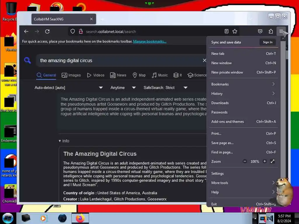Clear the search query with the X
The width and height of the screenshot is (299, 224).
[x=204, y=60]
